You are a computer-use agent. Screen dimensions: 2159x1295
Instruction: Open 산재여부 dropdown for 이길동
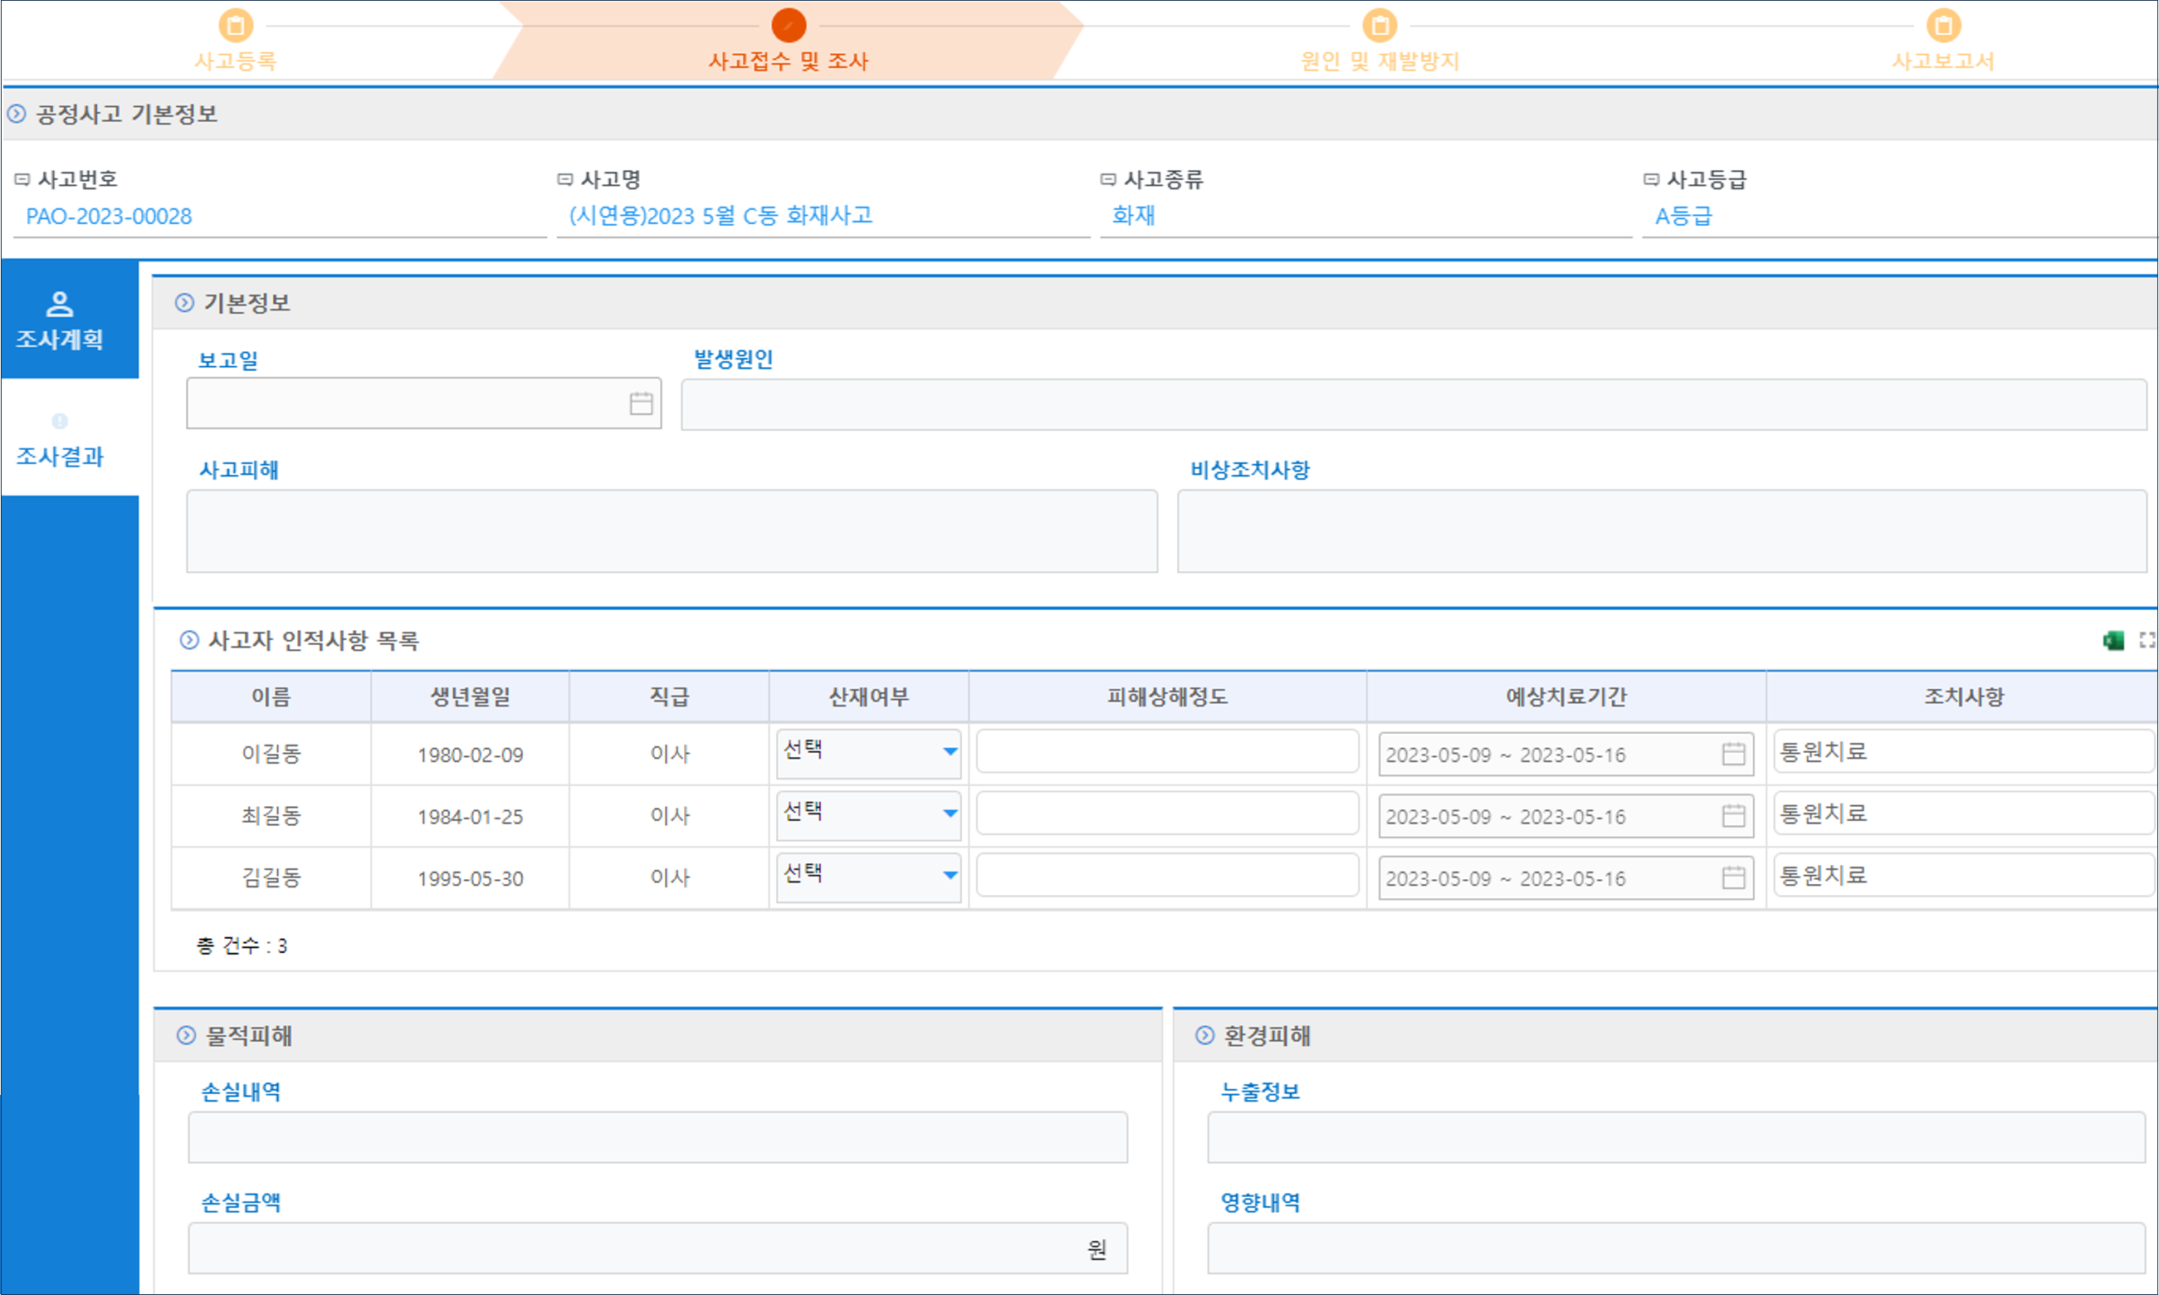point(869,753)
